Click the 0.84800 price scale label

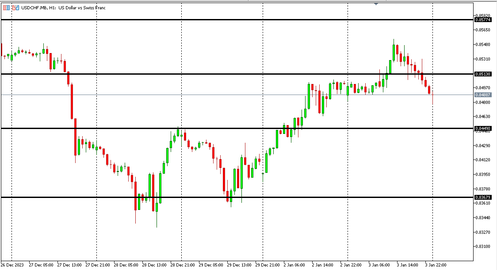483,102
